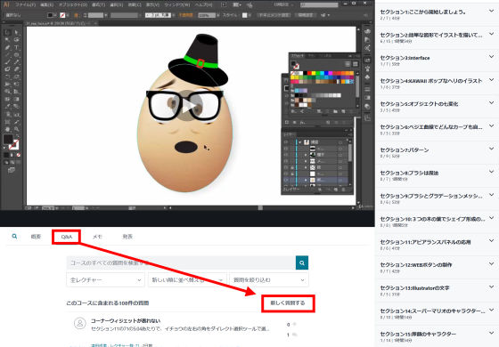Image resolution: width=499 pixels, height=347 pixels.
Task: Open the 編集(E) menu
Action: pos(46,4)
